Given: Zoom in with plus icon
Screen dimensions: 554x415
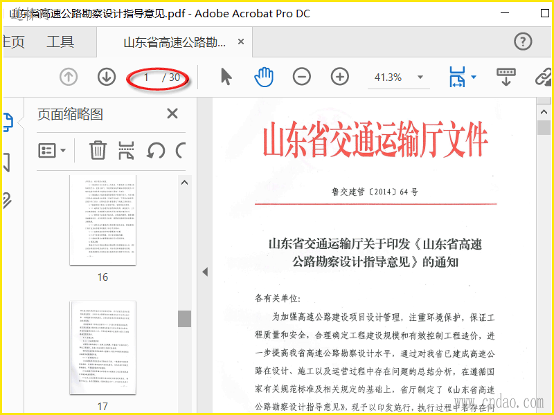Looking at the screenshot, I should [339, 77].
